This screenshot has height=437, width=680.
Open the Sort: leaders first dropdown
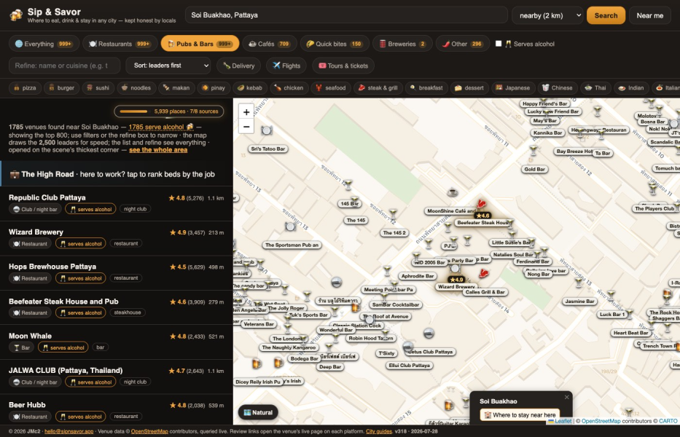(168, 66)
